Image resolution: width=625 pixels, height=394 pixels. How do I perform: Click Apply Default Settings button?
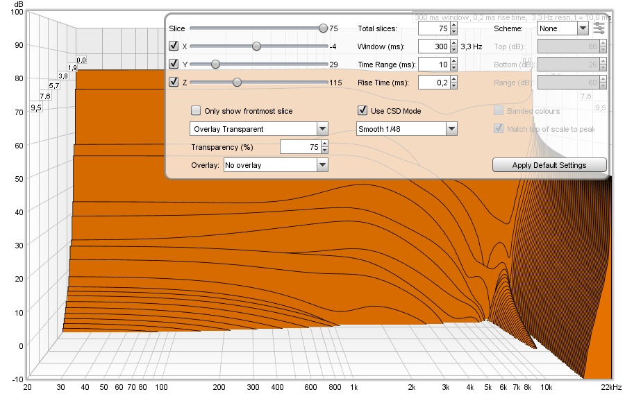(549, 165)
